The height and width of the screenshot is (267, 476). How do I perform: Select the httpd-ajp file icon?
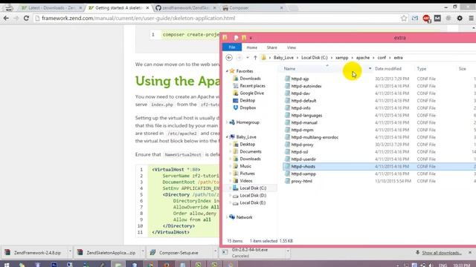[287, 79]
